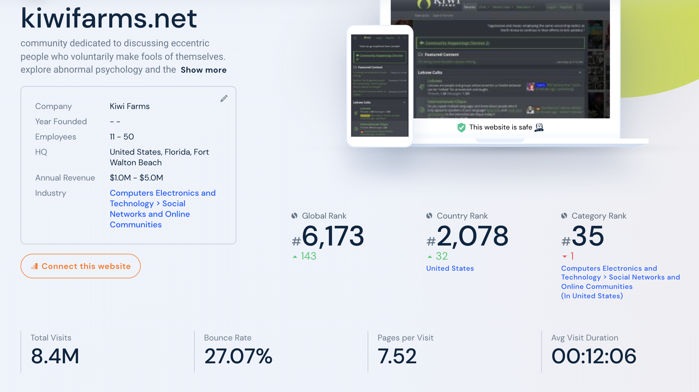Click the category rank change 1
The width and height of the screenshot is (699, 392).
pyautogui.click(x=572, y=256)
